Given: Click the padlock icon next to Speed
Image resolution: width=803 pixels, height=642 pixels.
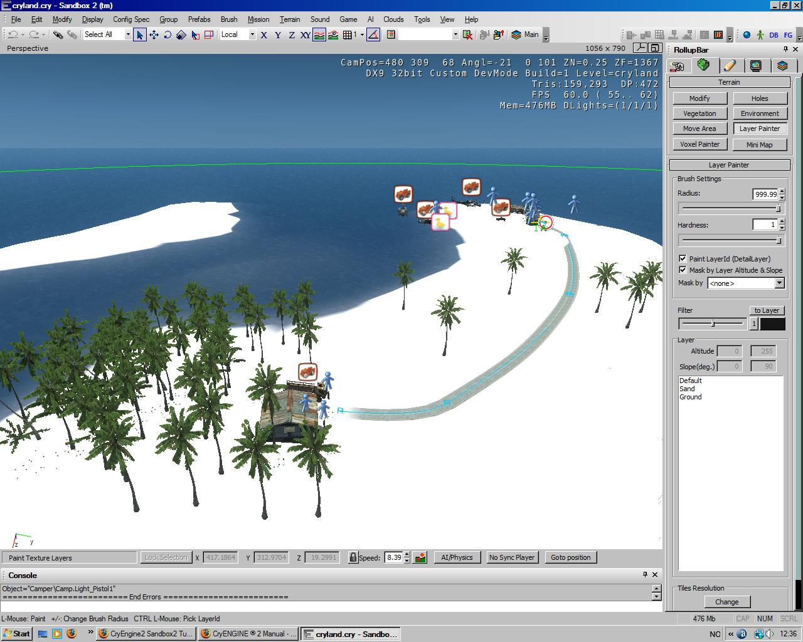Looking at the screenshot, I should [x=353, y=557].
